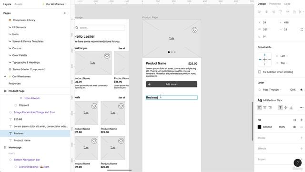Switch to Prototype tab
305x172 pixels.
coord(275,4)
